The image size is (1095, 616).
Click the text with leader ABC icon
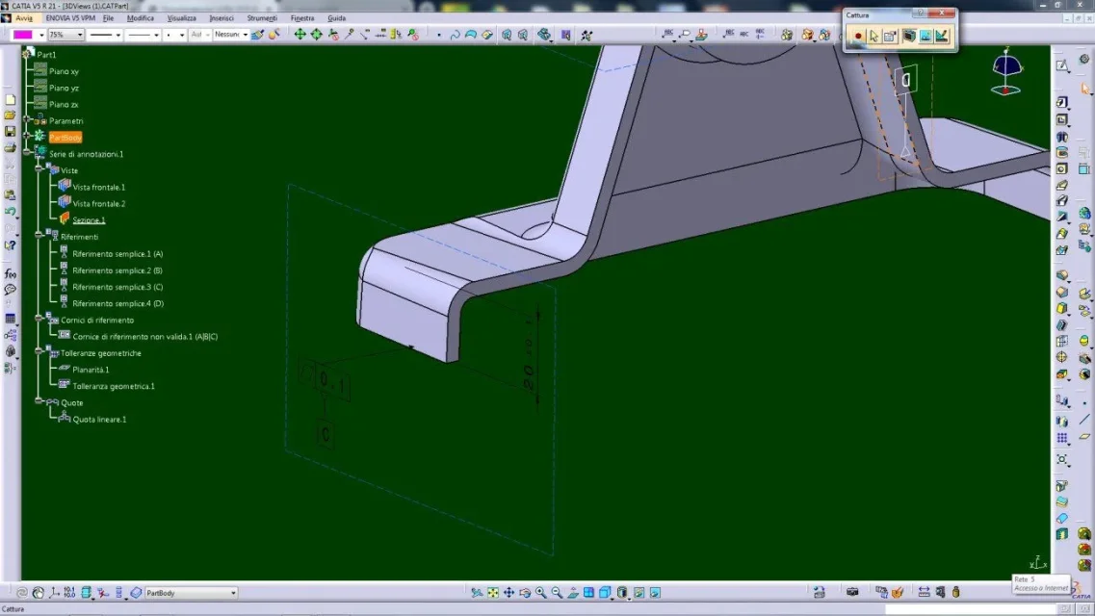(668, 34)
